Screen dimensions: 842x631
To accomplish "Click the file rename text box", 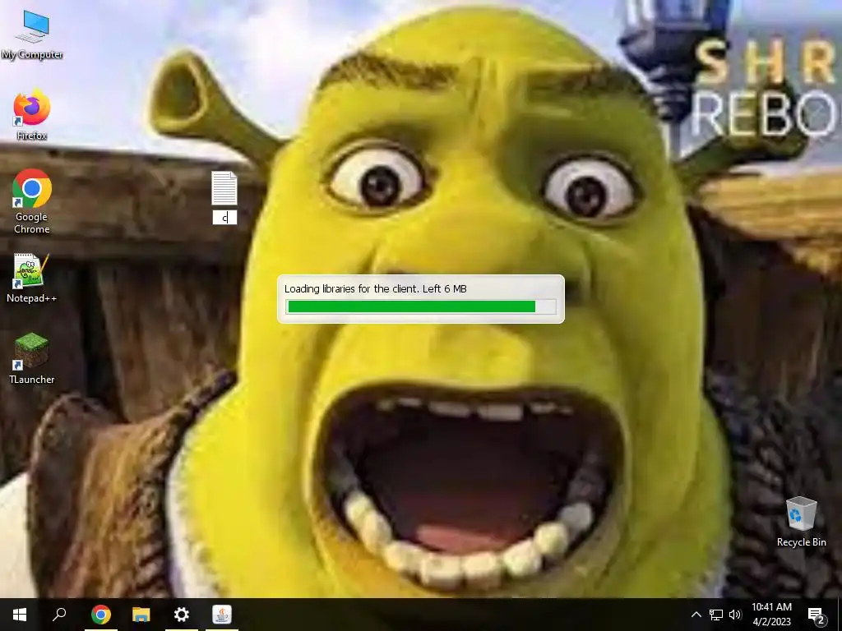I will (224, 217).
